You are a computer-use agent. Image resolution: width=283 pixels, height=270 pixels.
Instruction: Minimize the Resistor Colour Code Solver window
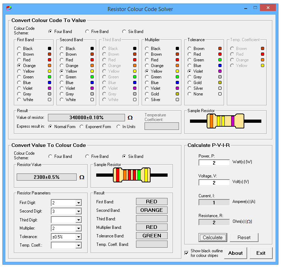click(x=246, y=8)
